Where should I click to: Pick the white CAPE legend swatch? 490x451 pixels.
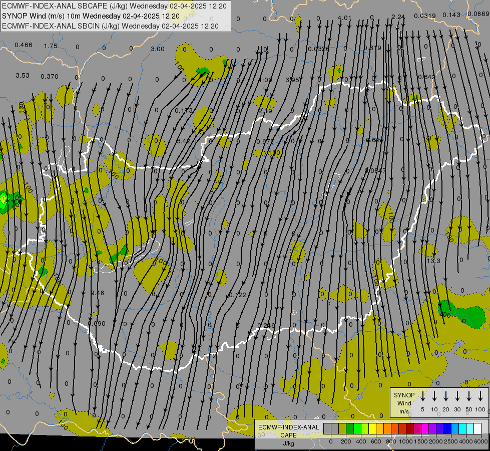tap(477, 429)
